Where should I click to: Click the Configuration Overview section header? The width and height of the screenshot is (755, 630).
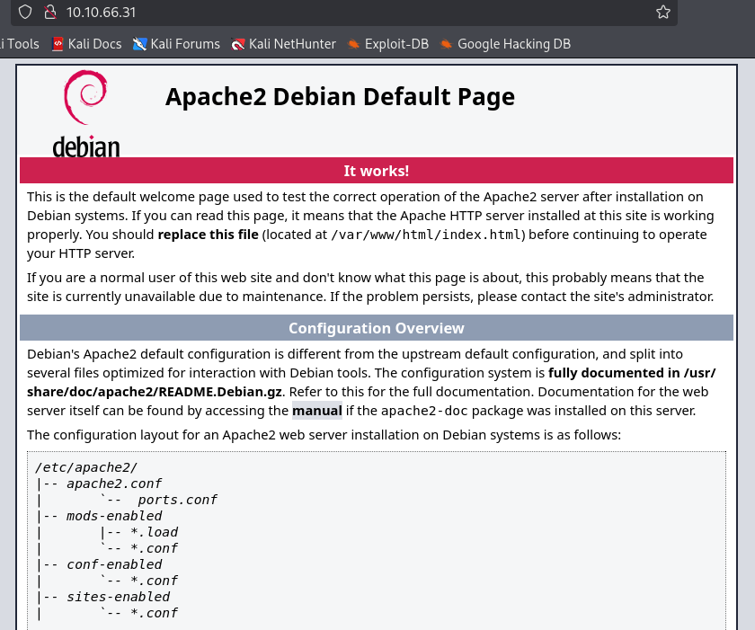[376, 328]
